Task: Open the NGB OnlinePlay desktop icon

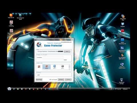Action: click(x=11, y=23)
